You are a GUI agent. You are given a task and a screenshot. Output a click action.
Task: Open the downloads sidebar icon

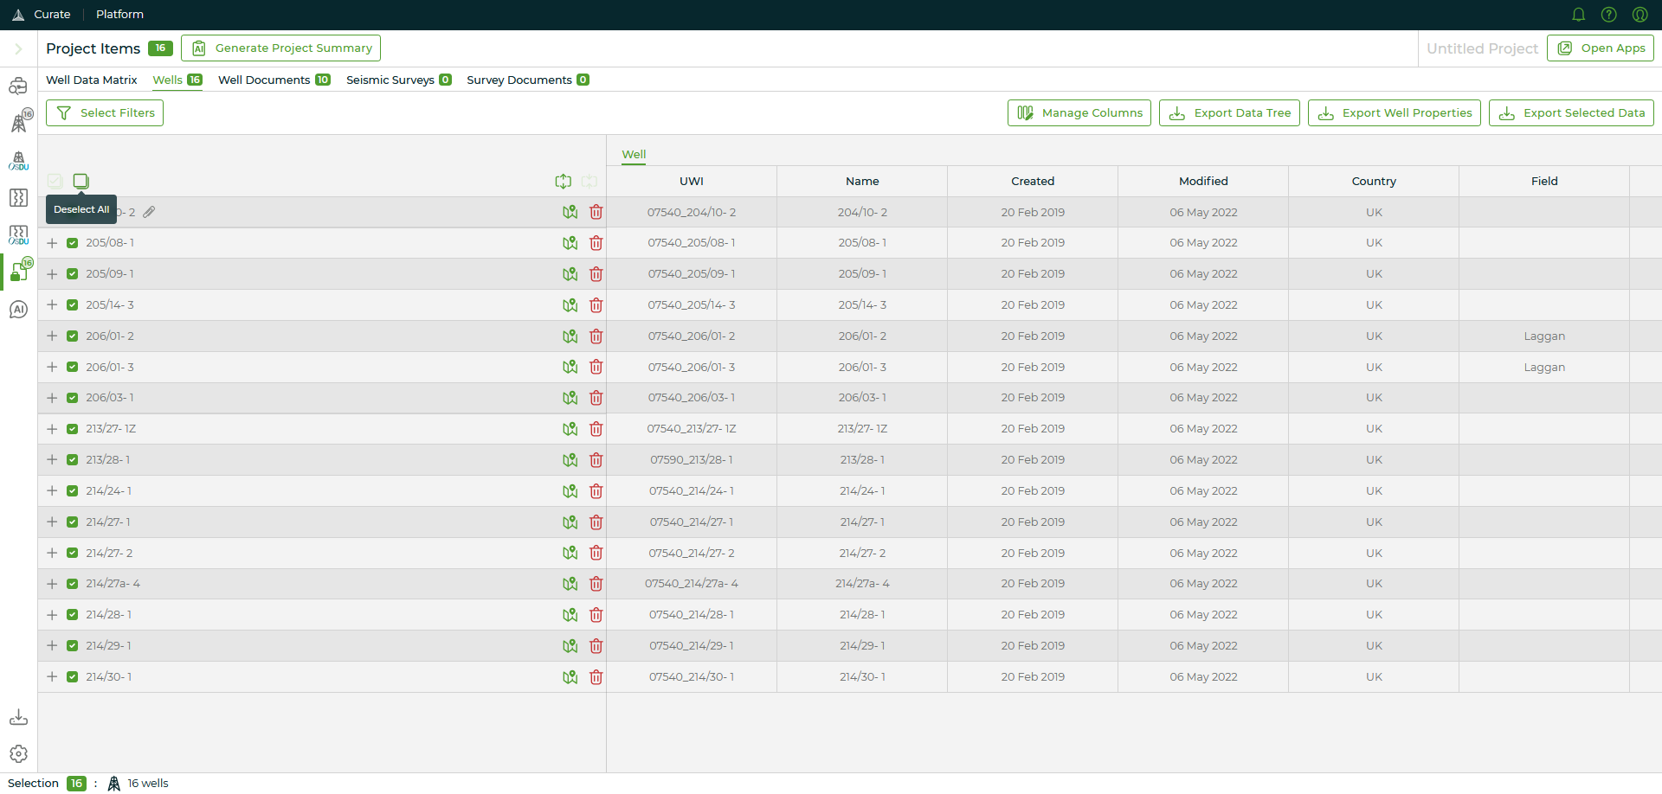coord(18,717)
